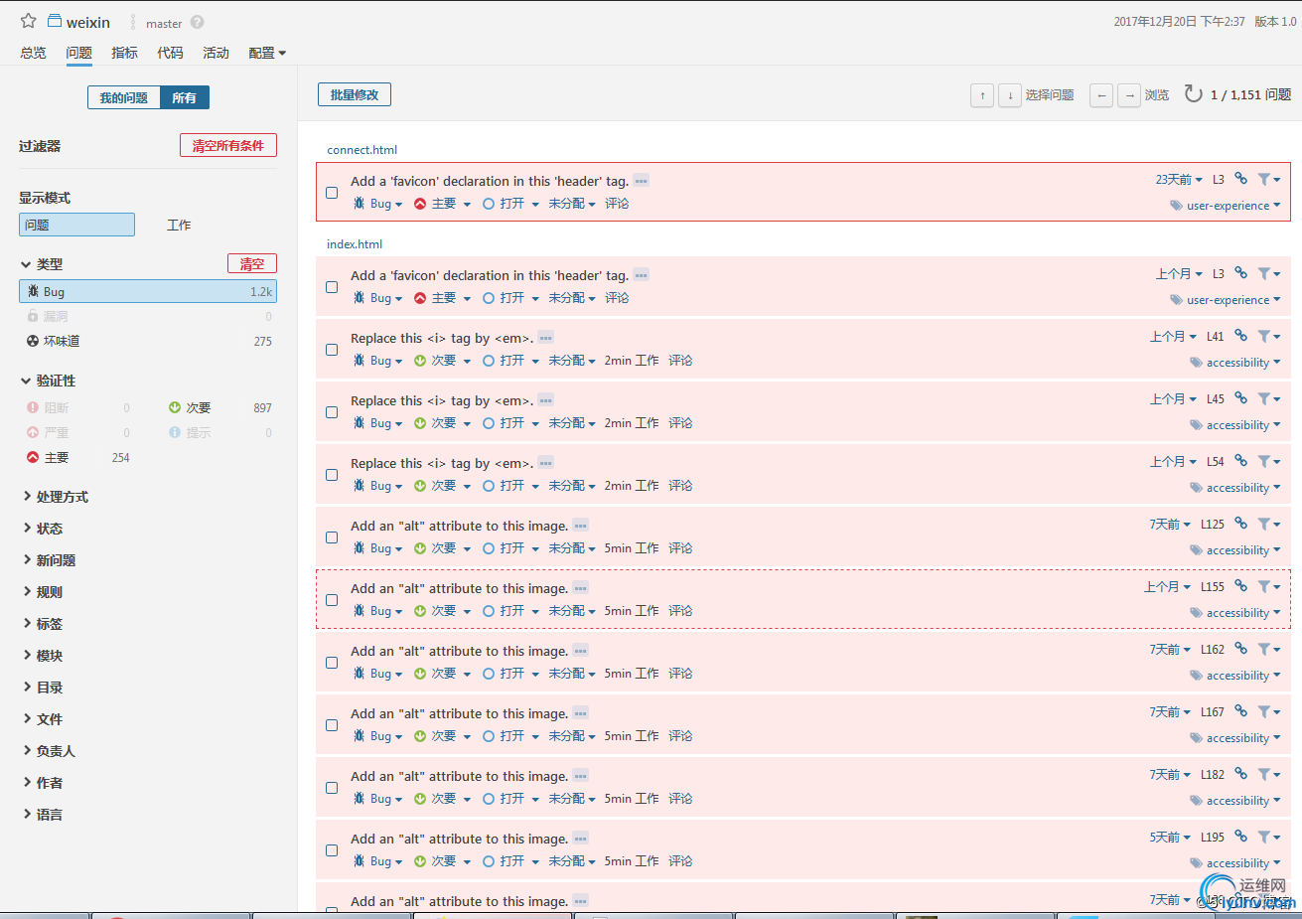Click the major severity red icon filter
The image size is (1302, 919).
[x=33, y=457]
